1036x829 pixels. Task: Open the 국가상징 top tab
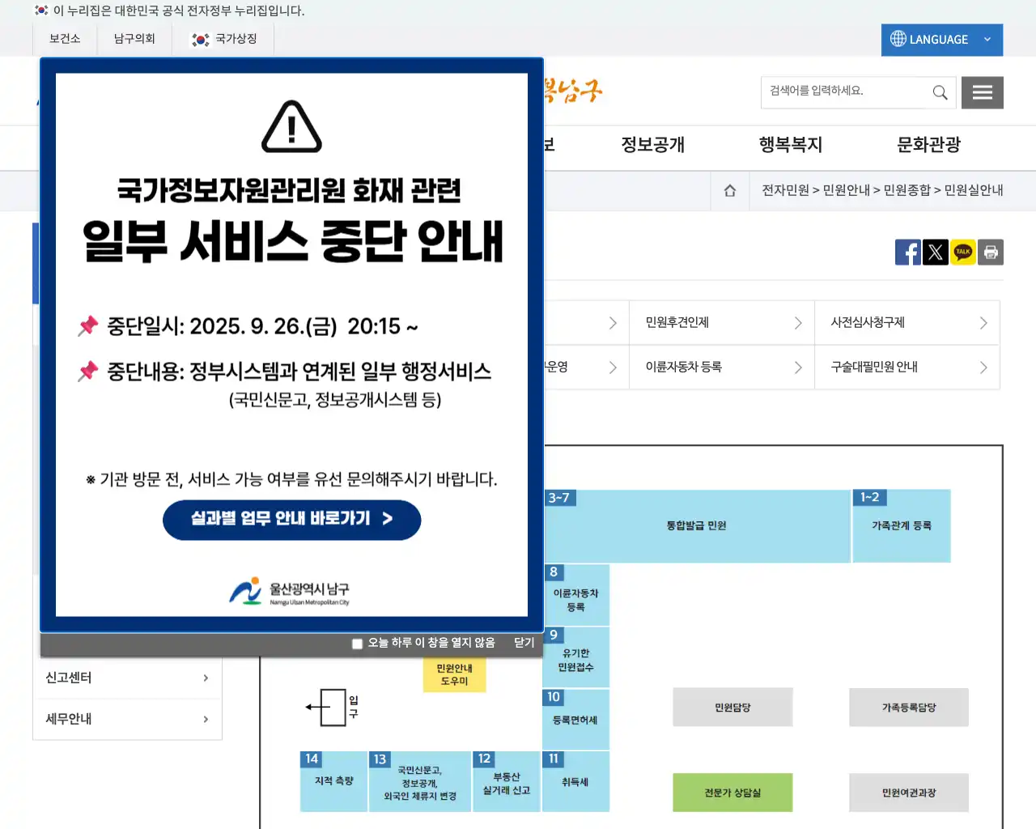click(223, 39)
